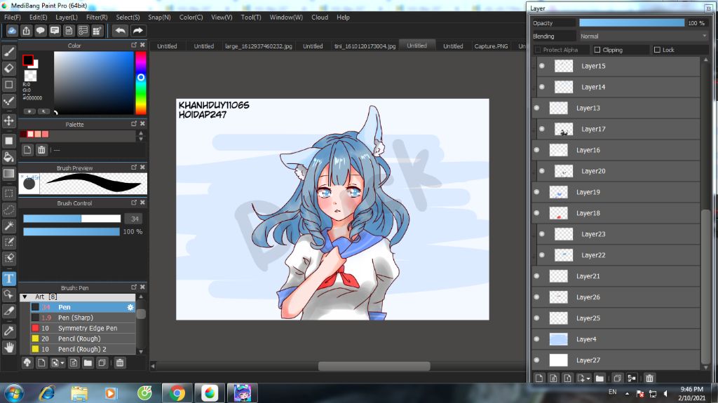Screen dimensions: 718x403
Task: Undock the Brush Control panel
Action: 134,203
